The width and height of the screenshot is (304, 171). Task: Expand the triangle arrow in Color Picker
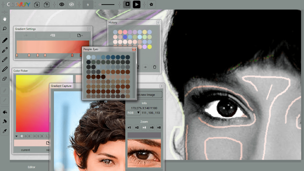(x=17, y=136)
